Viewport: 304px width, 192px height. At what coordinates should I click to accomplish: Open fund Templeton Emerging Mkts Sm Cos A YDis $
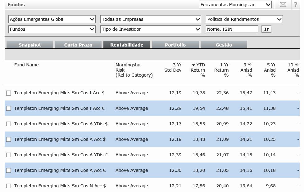point(61,124)
